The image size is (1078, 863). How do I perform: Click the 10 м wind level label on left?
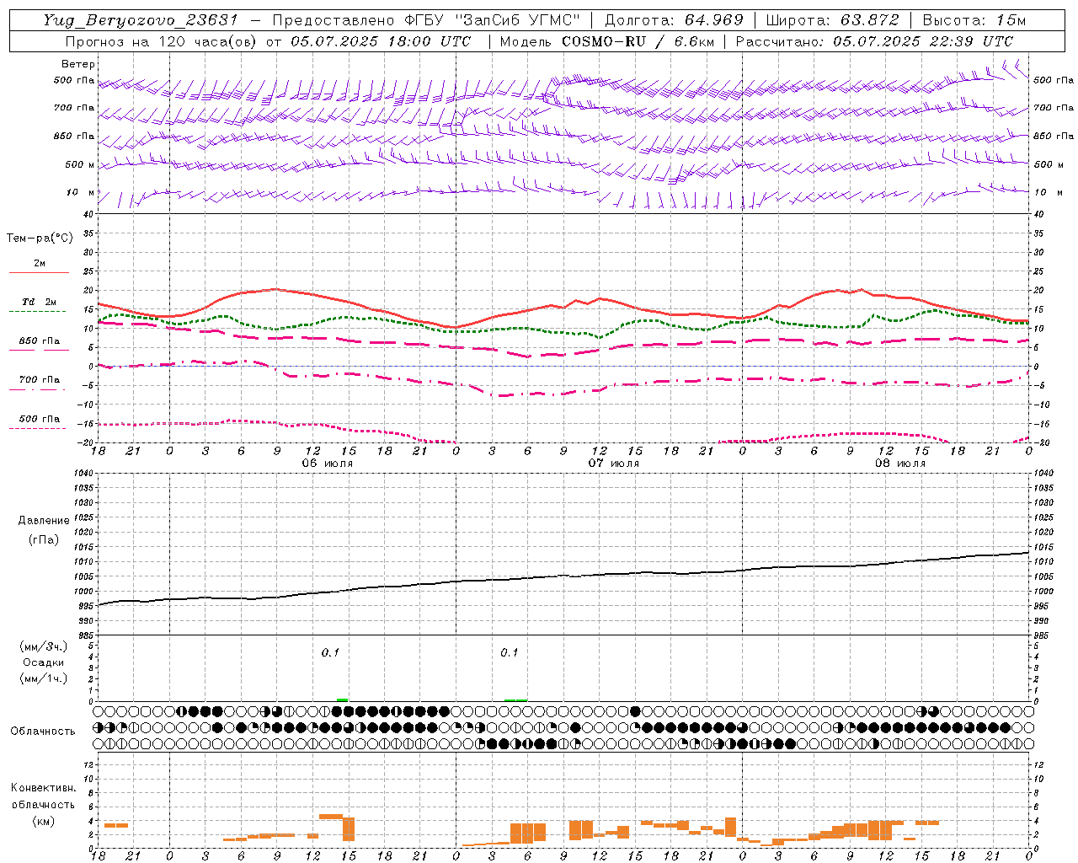coord(80,192)
